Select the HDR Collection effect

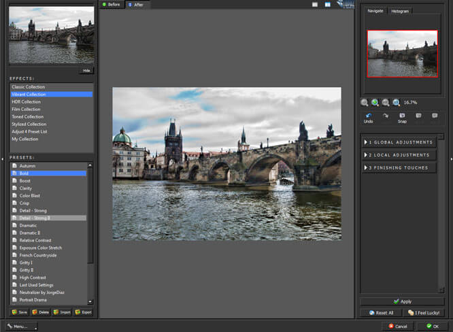pyautogui.click(x=27, y=101)
